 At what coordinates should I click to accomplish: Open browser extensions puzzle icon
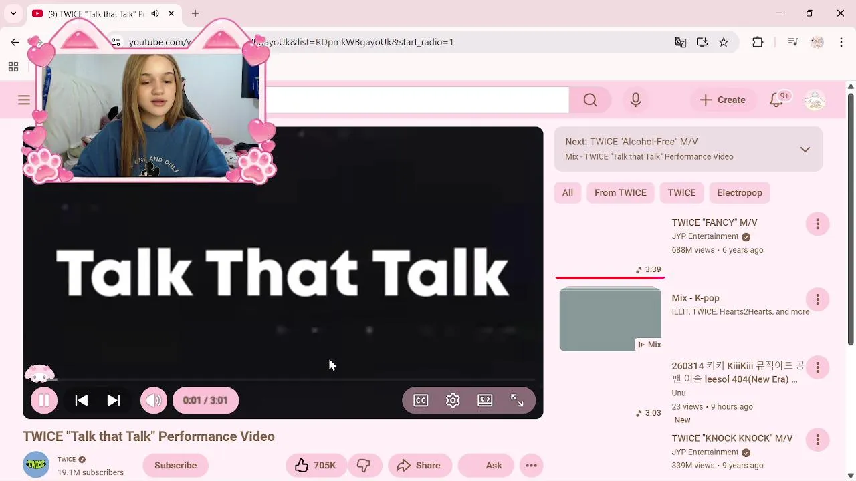coord(758,42)
